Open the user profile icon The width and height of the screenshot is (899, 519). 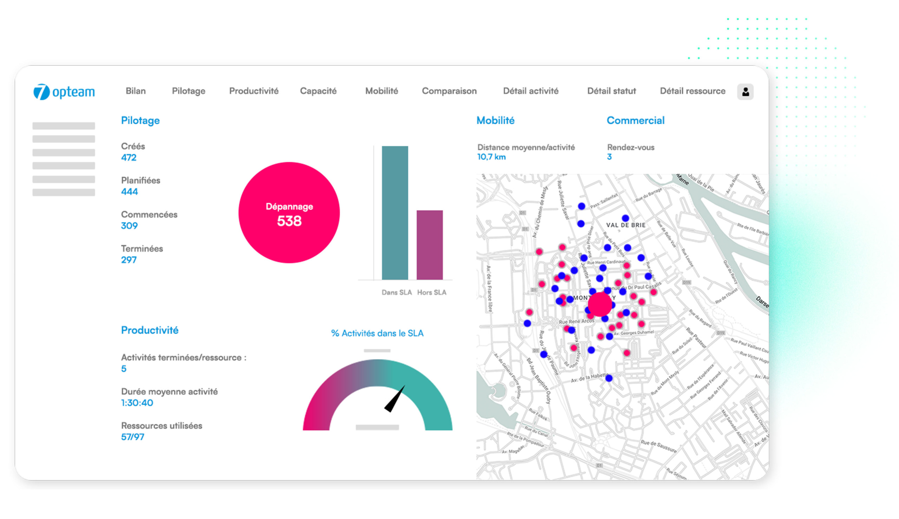pos(745,92)
